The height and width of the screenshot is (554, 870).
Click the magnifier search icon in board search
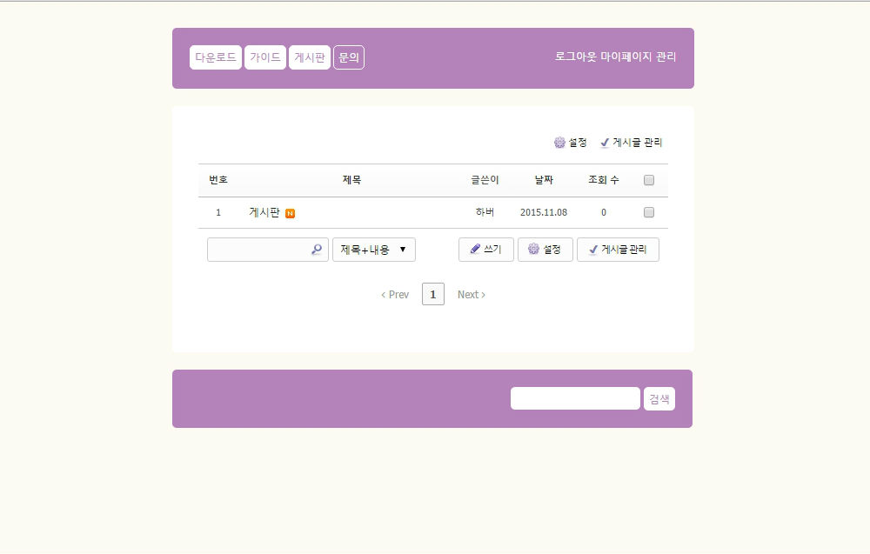[x=317, y=250]
